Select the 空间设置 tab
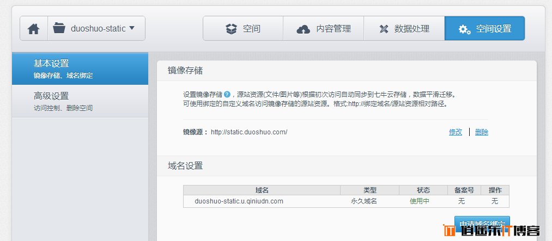Viewport: 552px width, 241px height. [x=485, y=28]
